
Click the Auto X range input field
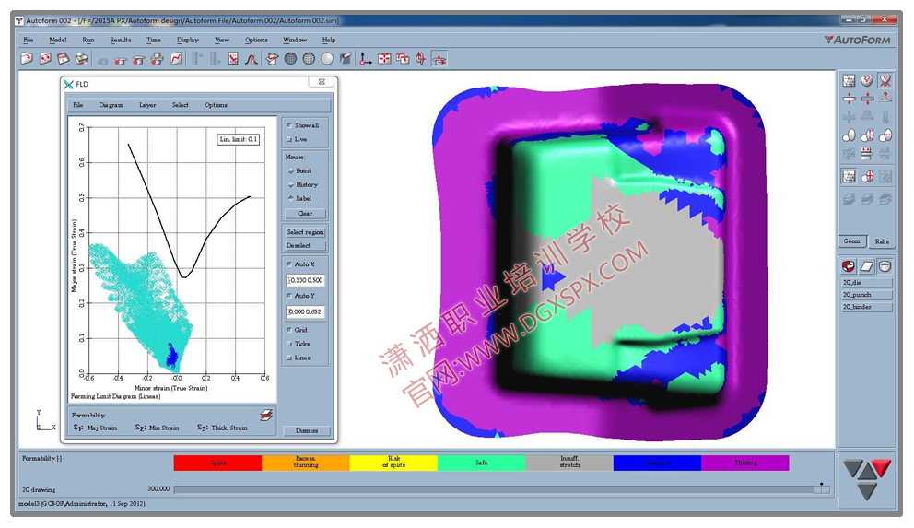coord(306,280)
